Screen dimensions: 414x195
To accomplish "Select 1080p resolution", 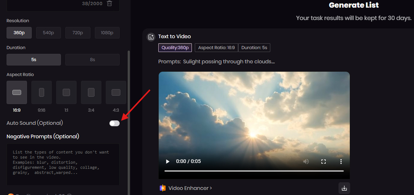I will click(x=107, y=33).
